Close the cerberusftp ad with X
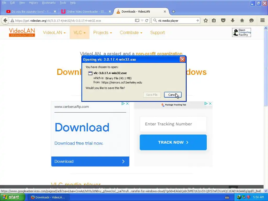Screen dimensions: 268x201 127,103
